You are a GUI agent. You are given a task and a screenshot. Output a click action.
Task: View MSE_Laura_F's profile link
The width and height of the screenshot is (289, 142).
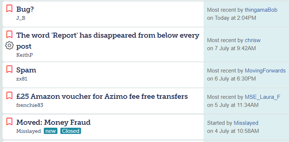coord(262,97)
